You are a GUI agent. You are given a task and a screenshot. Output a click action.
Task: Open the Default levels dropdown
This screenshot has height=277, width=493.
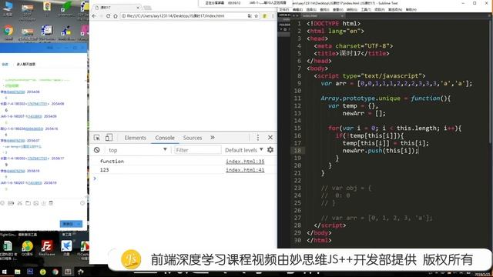[243, 150]
